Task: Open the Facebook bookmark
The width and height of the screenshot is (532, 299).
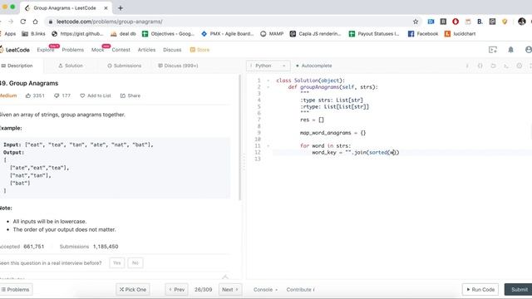Action: coord(423,34)
